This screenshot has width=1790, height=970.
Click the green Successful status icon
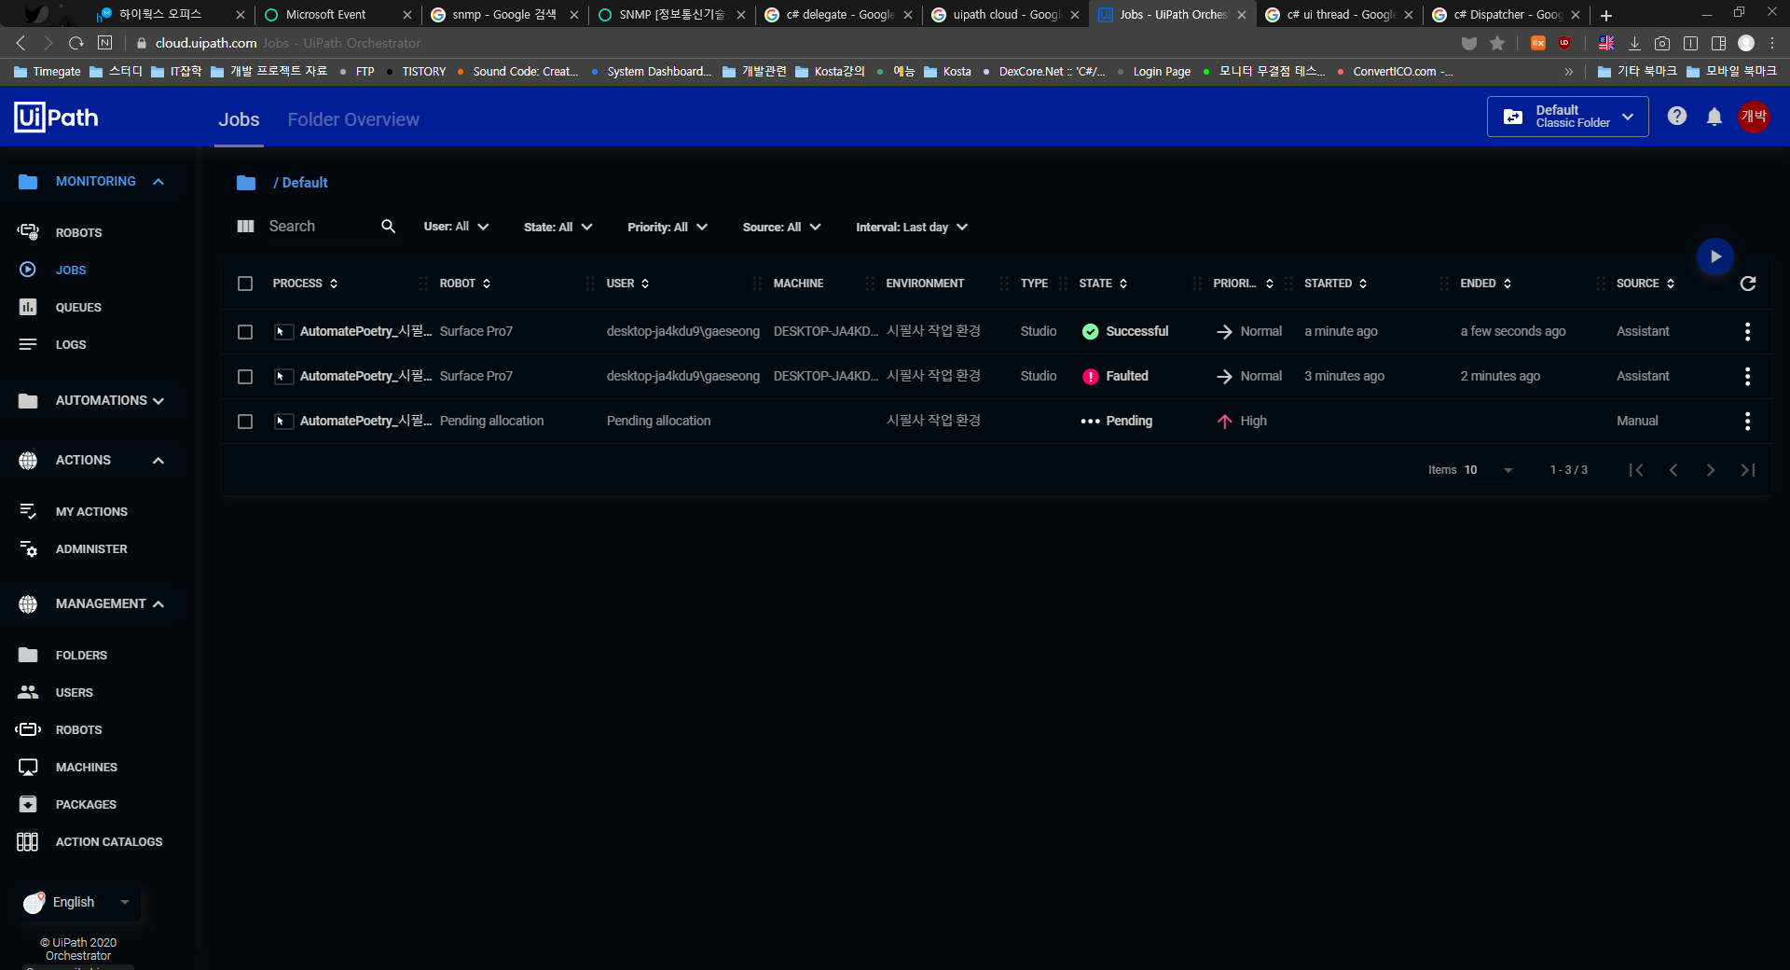pos(1090,331)
